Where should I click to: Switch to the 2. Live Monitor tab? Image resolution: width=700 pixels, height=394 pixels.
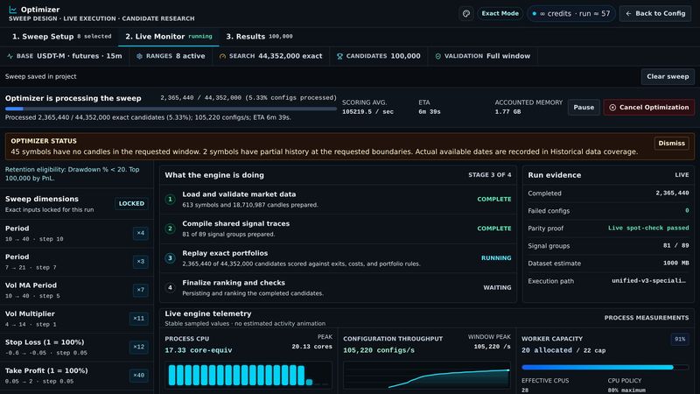pyautogui.click(x=168, y=37)
